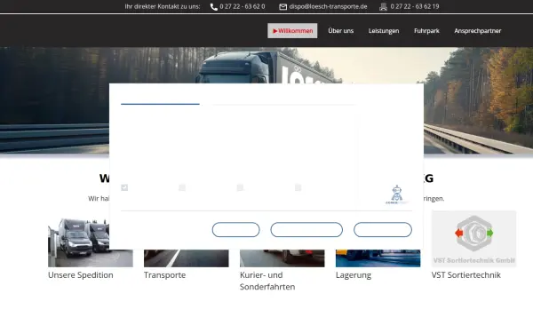Click the phone number 0 27 22 - 63 62 0
This screenshot has width=533, height=333.
pos(242,6)
